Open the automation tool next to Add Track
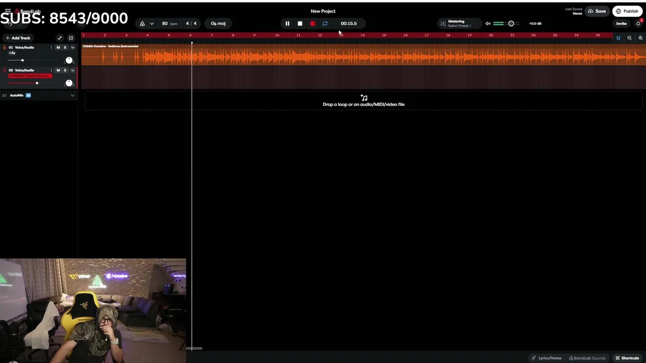The height and width of the screenshot is (363, 646). [x=60, y=38]
